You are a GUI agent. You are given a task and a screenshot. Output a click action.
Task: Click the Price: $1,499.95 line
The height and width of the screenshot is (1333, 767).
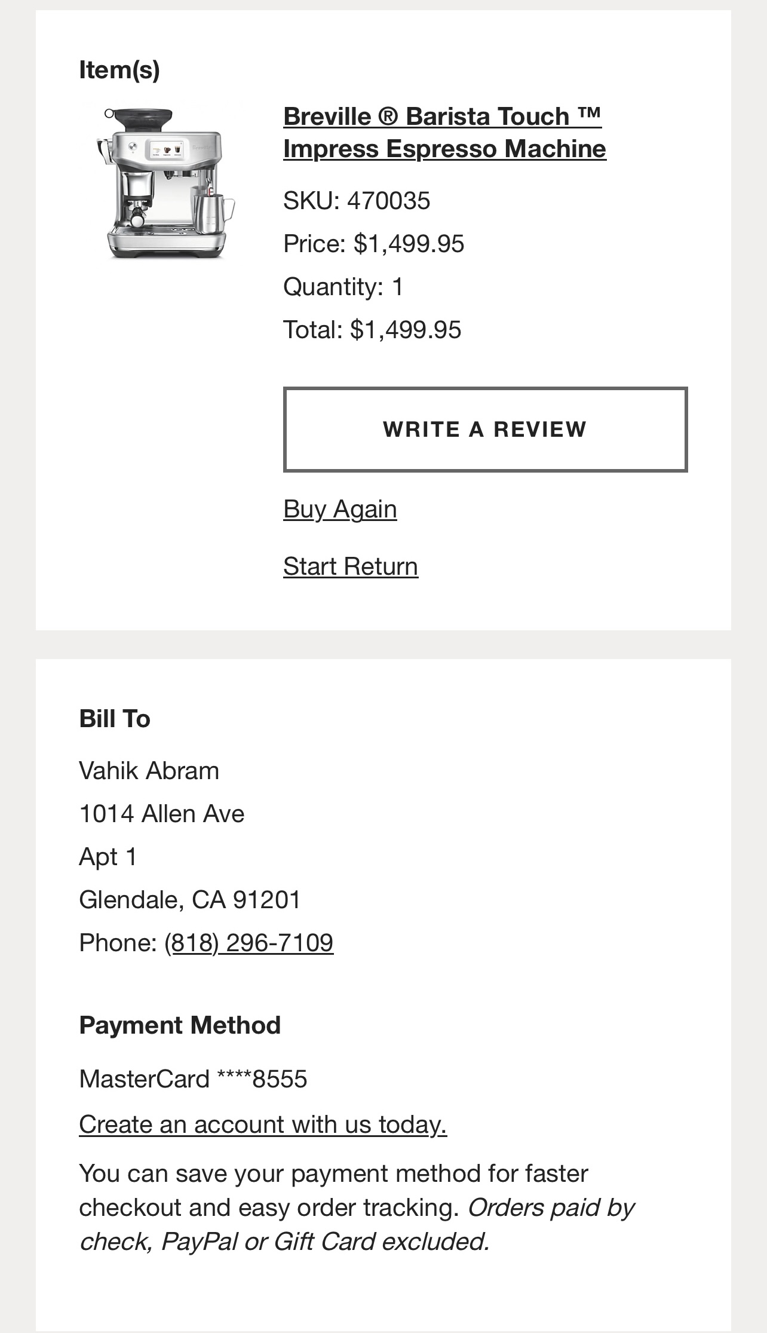point(373,244)
